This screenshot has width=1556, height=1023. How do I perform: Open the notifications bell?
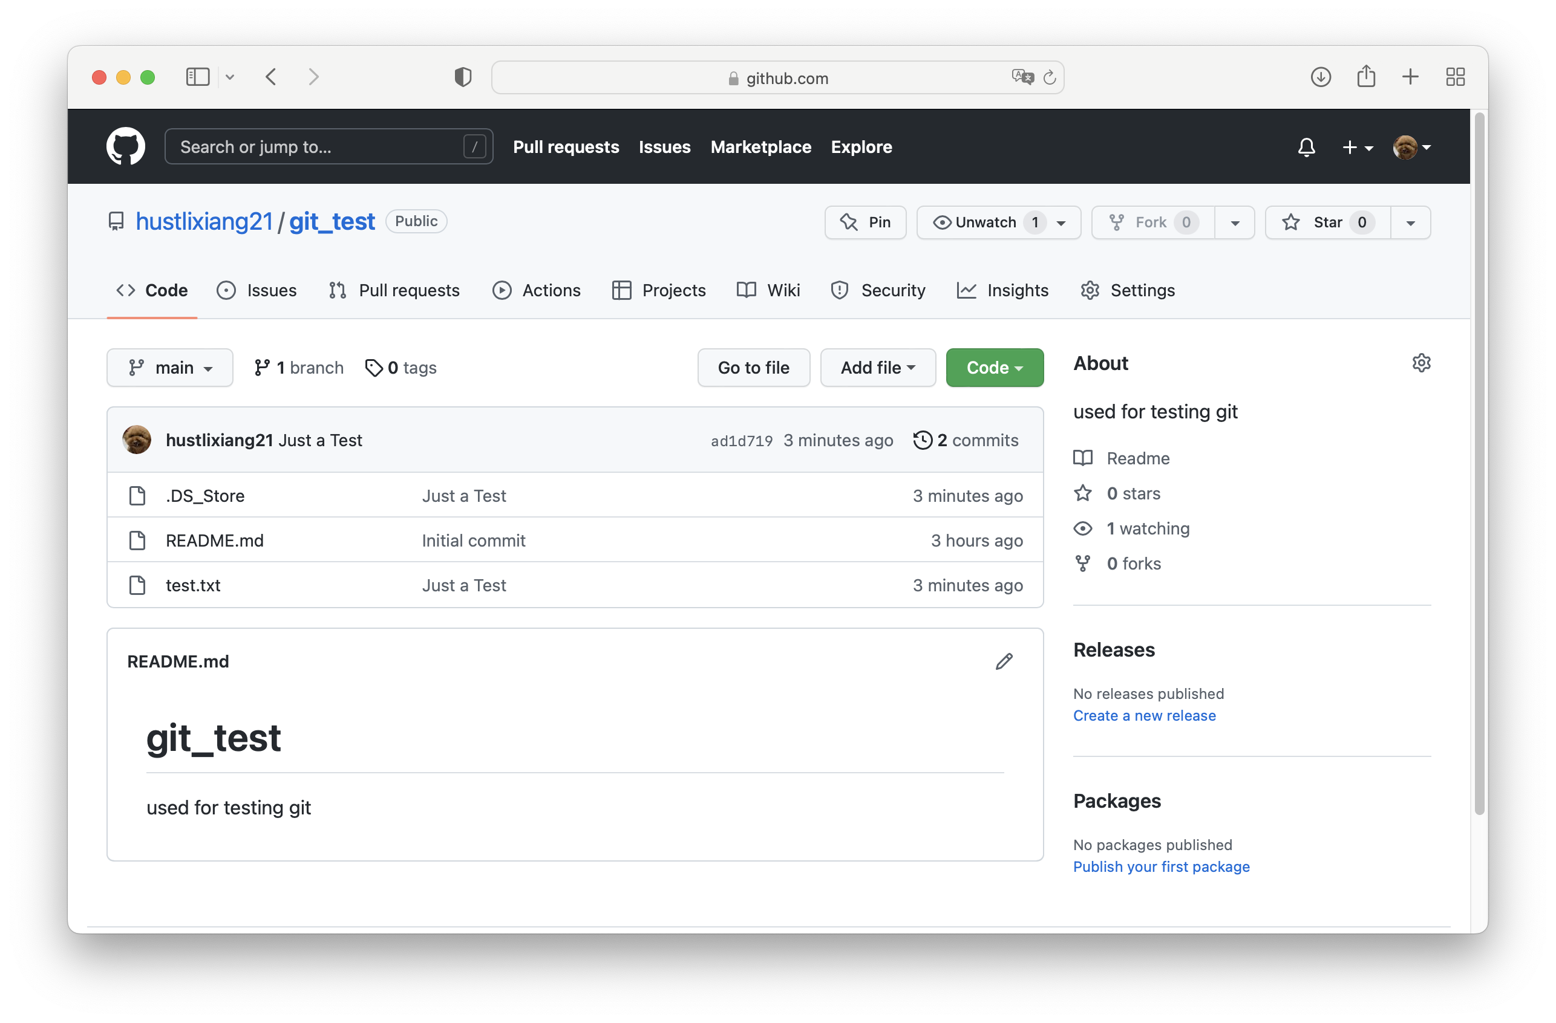(x=1306, y=147)
